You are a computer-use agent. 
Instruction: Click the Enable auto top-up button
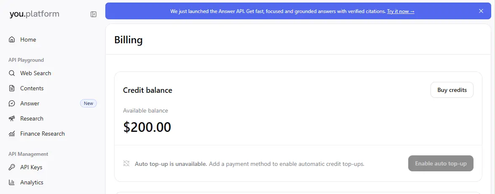point(441,163)
